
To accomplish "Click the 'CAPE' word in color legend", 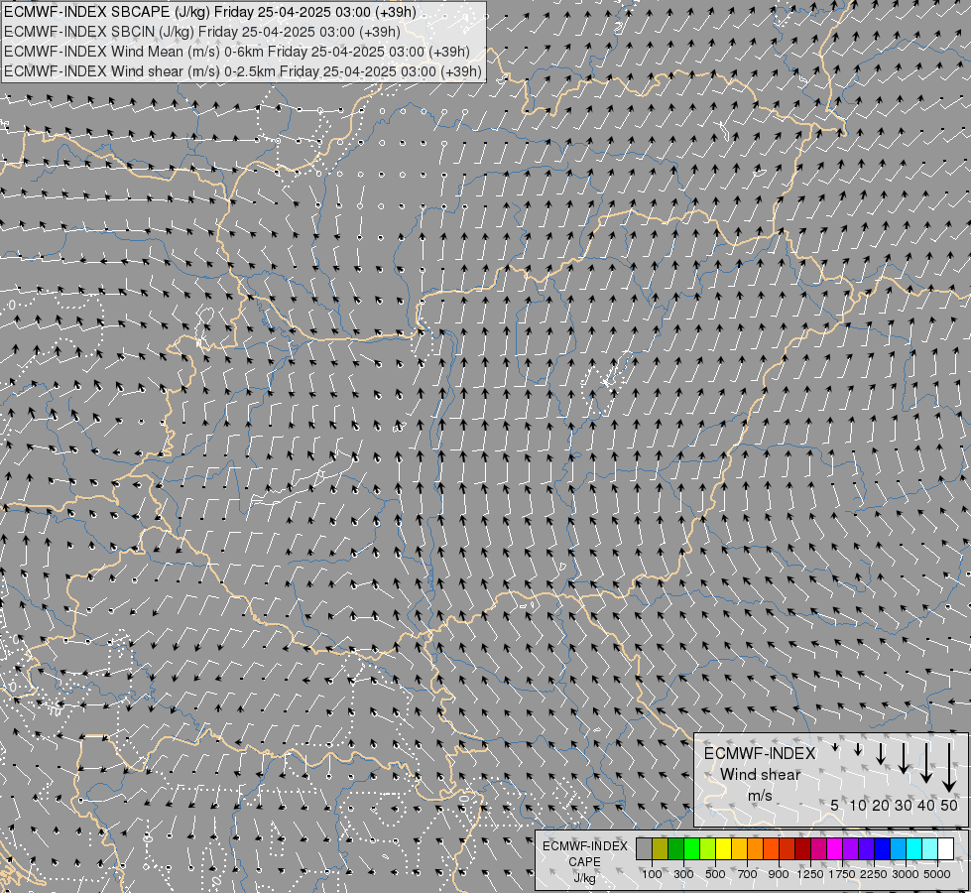I will pyautogui.click(x=584, y=862).
